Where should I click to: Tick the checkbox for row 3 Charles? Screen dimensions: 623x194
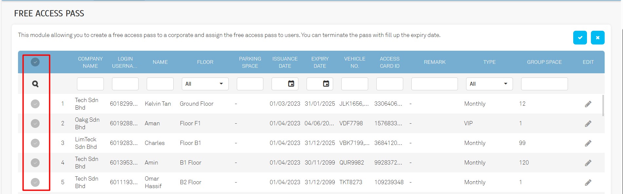point(35,143)
